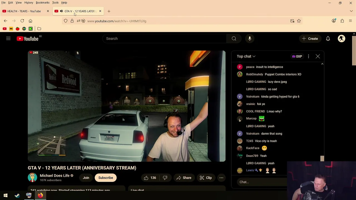Bookmark this page with star icon

[x=299, y=21]
